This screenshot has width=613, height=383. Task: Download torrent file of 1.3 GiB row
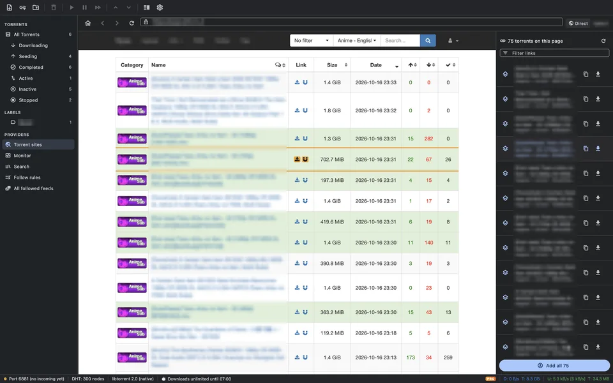tap(297, 139)
